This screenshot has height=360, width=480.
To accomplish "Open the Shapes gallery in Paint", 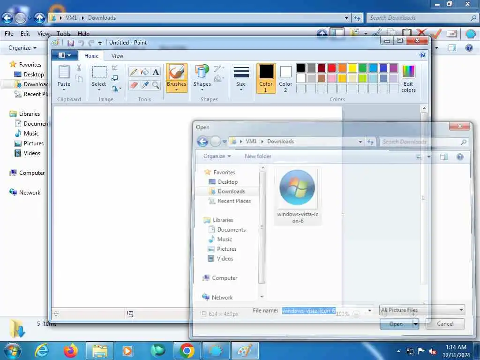I will [202, 78].
